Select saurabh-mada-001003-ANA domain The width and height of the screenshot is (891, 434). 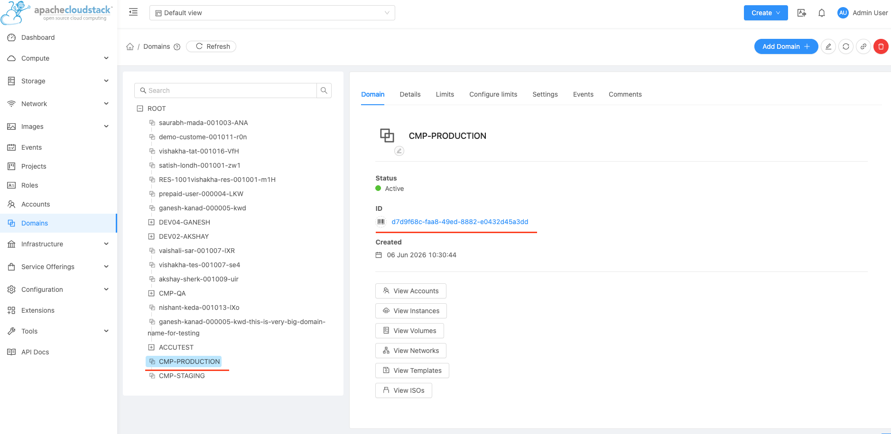[x=203, y=123]
